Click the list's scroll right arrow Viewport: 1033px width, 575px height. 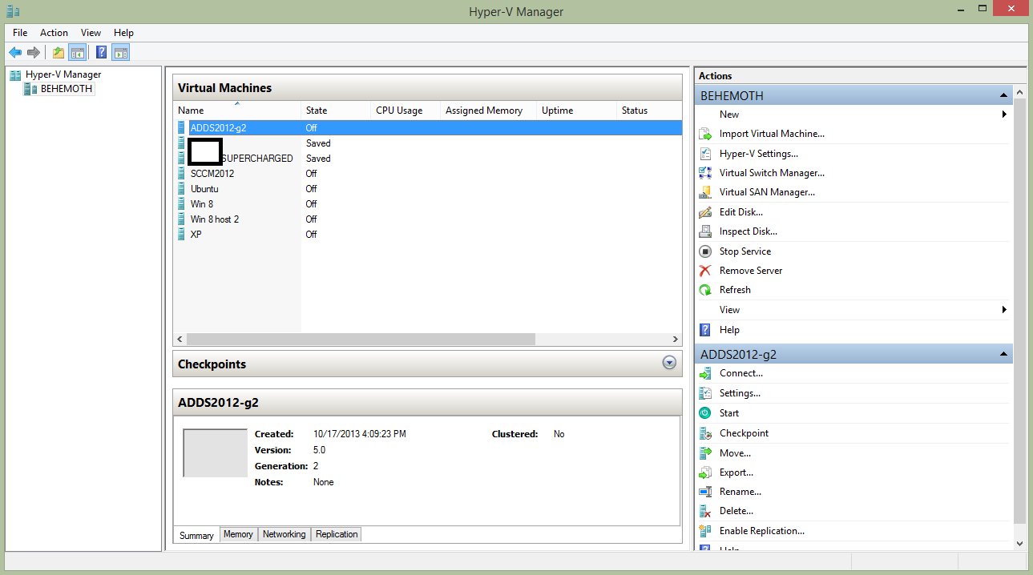pyautogui.click(x=676, y=340)
